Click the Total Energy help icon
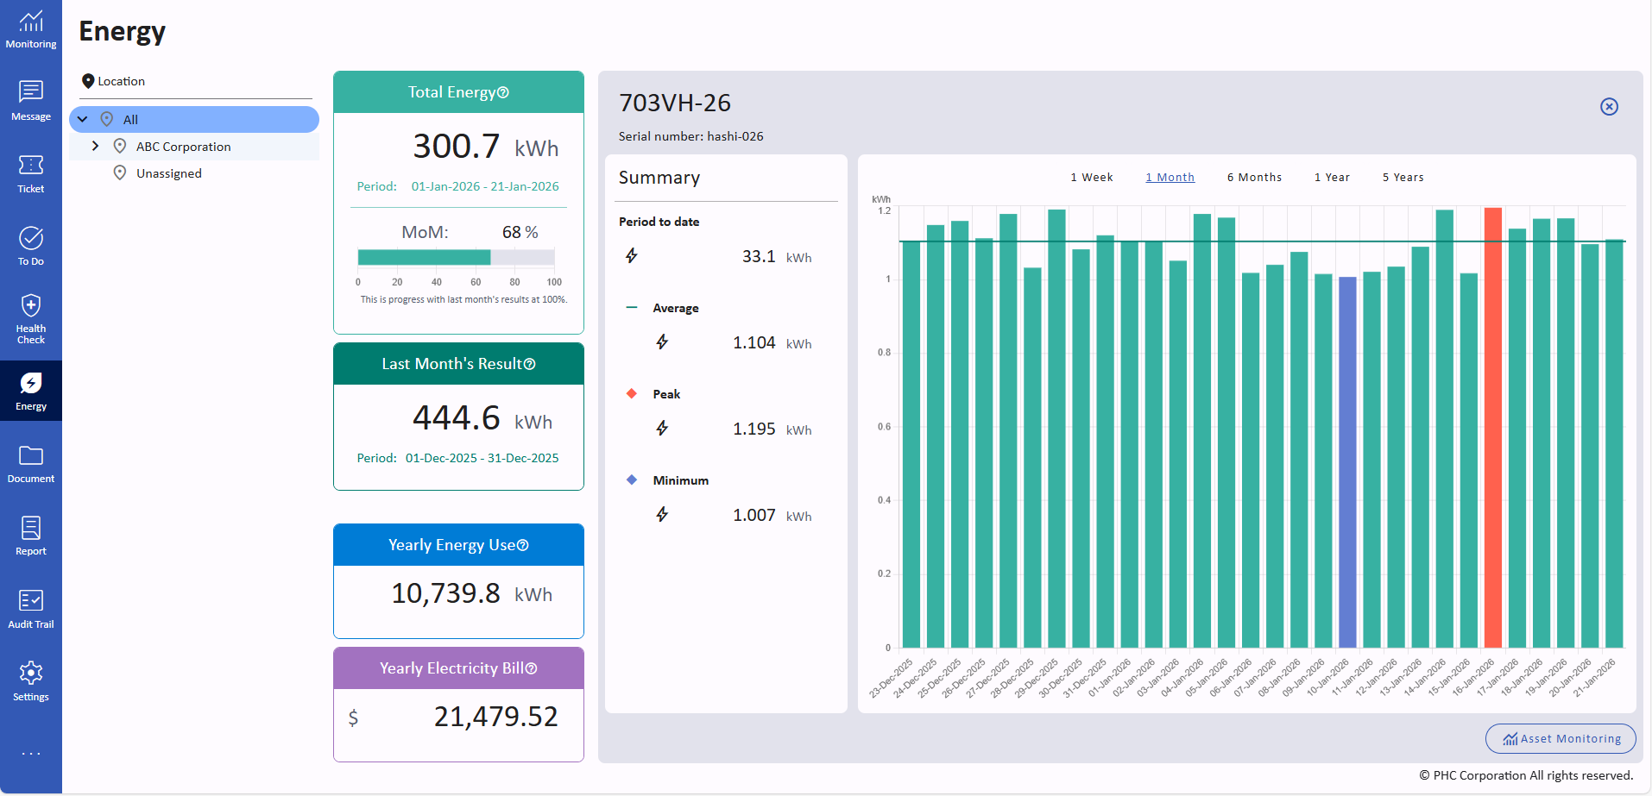Viewport: 1652px width, 796px height. tap(503, 92)
